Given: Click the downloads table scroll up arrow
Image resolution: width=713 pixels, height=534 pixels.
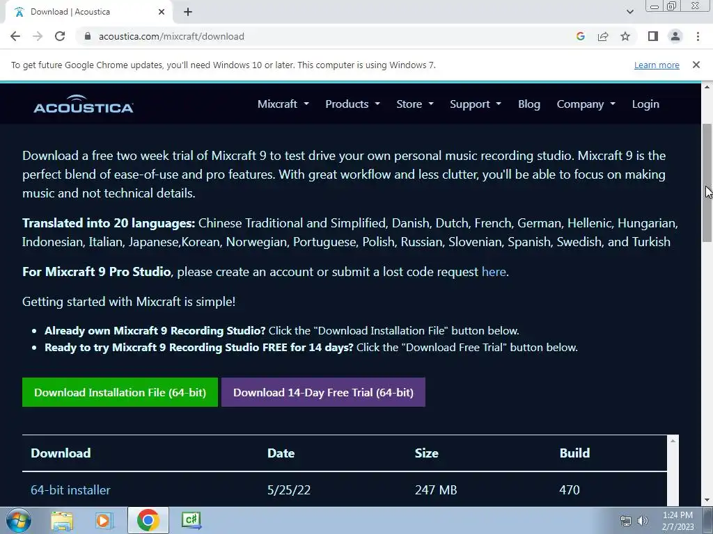Looking at the screenshot, I should [x=673, y=440].
